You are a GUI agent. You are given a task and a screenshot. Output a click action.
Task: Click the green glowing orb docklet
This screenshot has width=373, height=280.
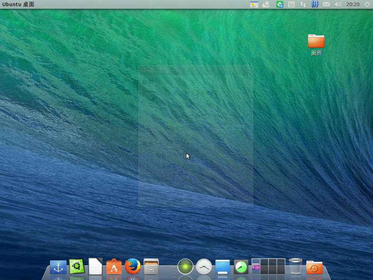pyautogui.click(x=185, y=267)
